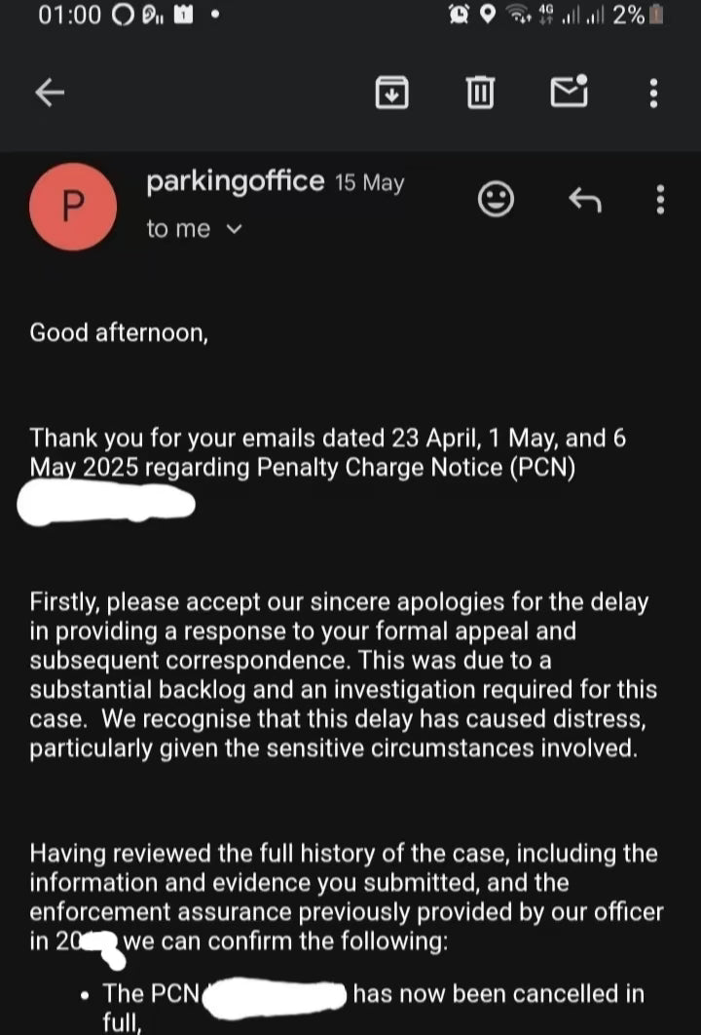Open the top toolbar overflow menu
The height and width of the screenshot is (1035, 701).
[x=653, y=93]
